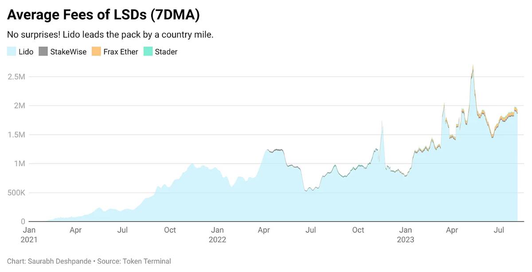Click the 2.5M y-axis label
Screen dimensions: 532x272
pyautogui.click(x=16, y=77)
